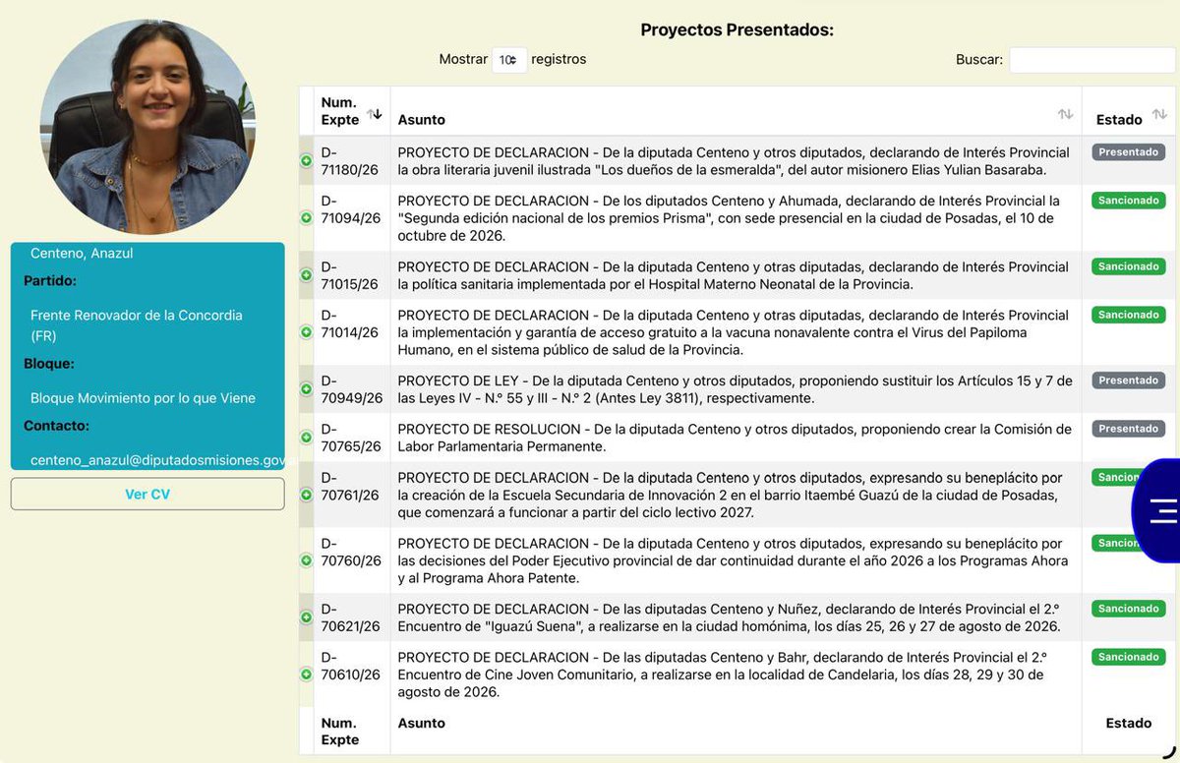
Task: Click the Cine Joven Comunitario declaration text
Action: click(722, 675)
